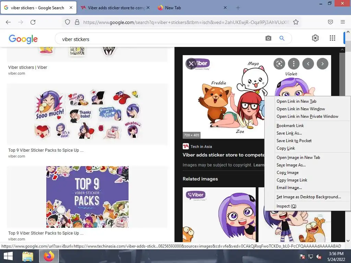This screenshot has width=351, height=263.
Task: Open the Windows Start menu
Action: tap(8, 256)
